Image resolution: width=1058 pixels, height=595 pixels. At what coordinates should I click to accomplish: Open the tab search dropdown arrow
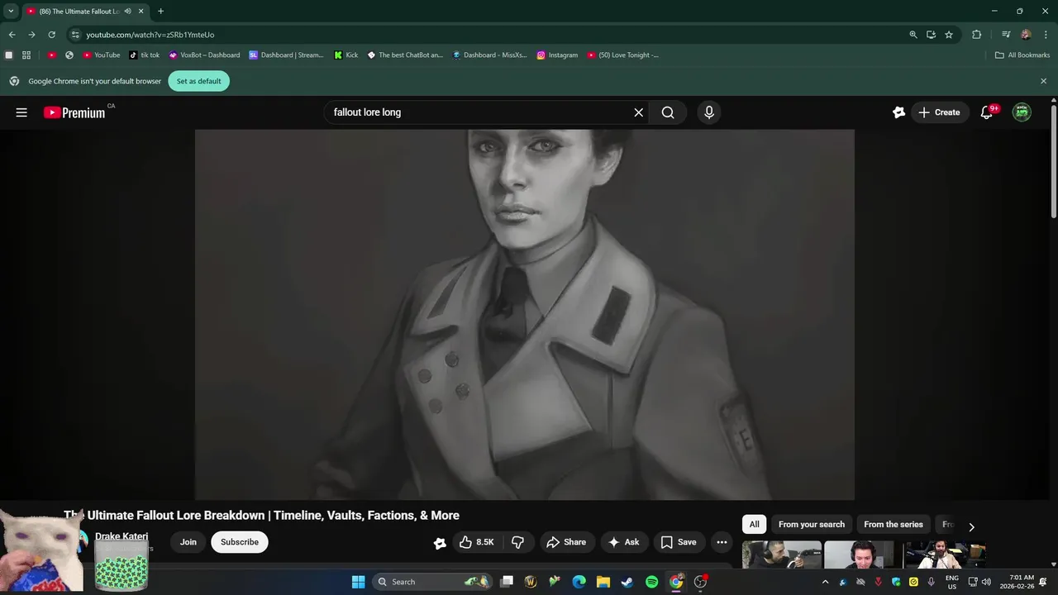[11, 12]
